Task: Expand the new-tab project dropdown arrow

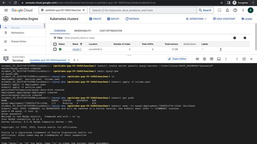Action: (x=78, y=60)
